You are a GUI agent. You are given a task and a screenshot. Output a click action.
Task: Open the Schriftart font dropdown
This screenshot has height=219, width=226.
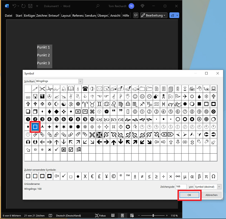pyautogui.click(x=81, y=81)
